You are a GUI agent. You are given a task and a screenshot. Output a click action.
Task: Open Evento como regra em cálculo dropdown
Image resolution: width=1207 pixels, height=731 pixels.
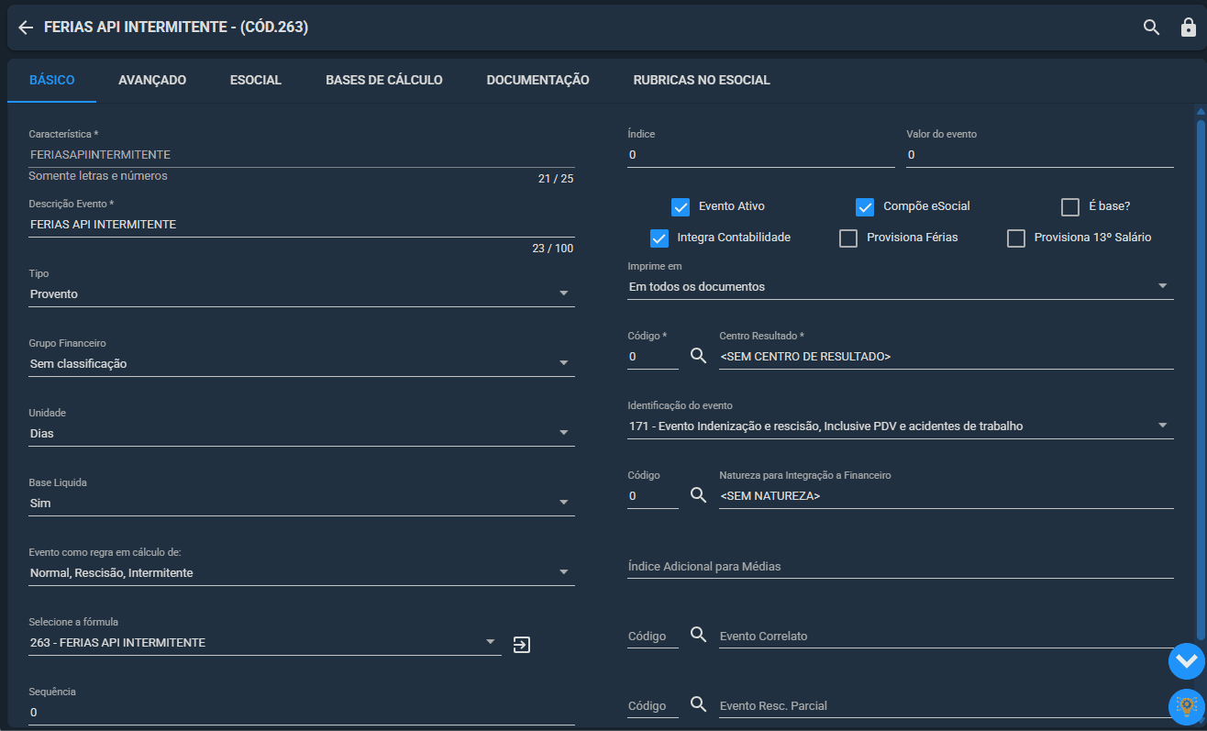pyautogui.click(x=302, y=573)
